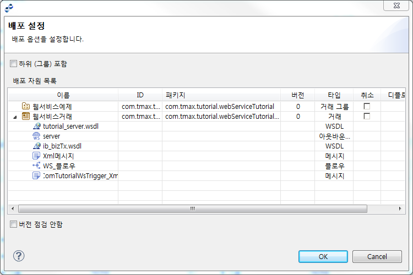Click ID cell of 웹서비스거래 row
413x275 pixels.
tap(140, 116)
